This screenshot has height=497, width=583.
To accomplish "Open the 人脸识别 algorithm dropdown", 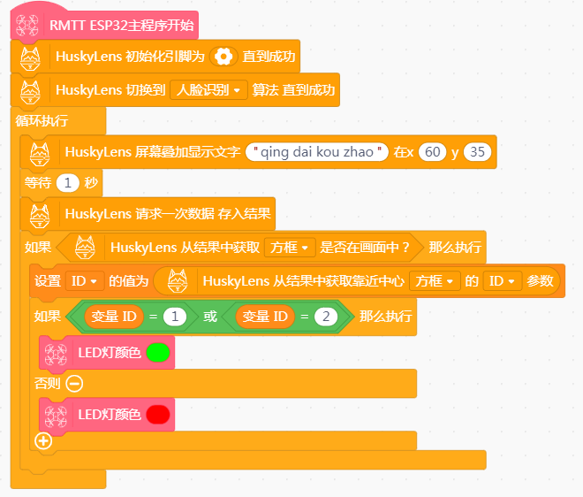I will [208, 90].
